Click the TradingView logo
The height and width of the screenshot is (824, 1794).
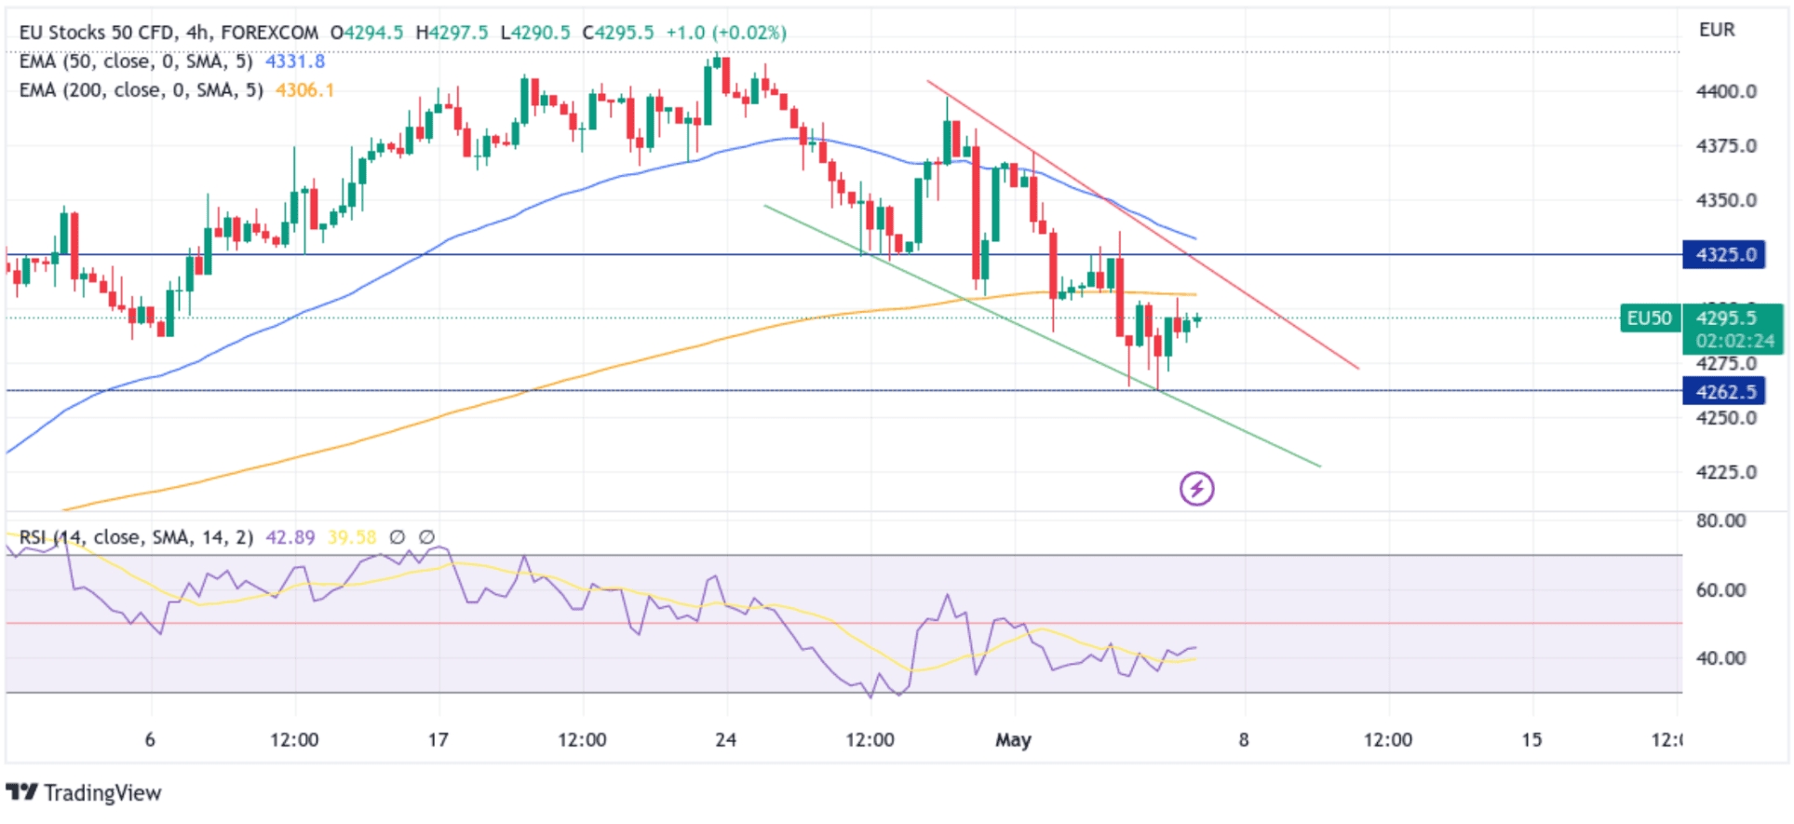pos(84,792)
